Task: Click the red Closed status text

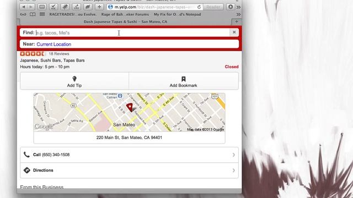Action: coord(232,67)
